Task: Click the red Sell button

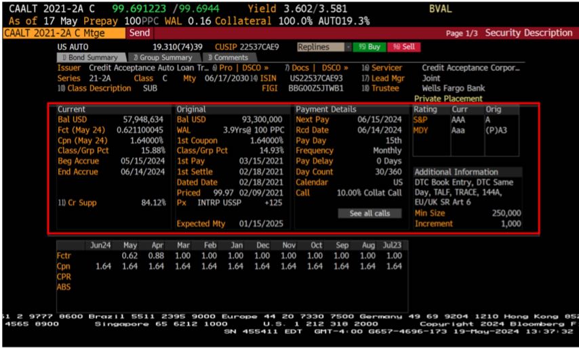Action: coord(403,47)
